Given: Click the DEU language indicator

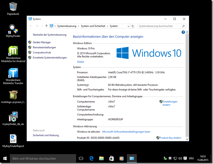Looking at the screenshot, I should coord(191,158).
